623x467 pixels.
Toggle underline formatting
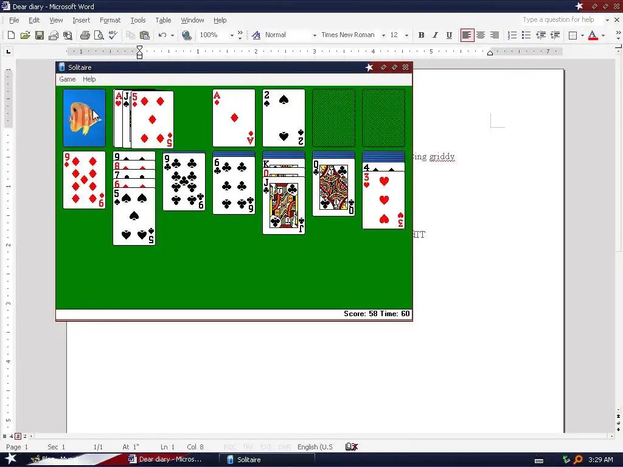click(x=449, y=35)
